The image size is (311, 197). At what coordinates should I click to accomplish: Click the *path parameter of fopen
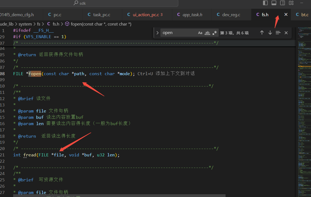click(x=78, y=74)
